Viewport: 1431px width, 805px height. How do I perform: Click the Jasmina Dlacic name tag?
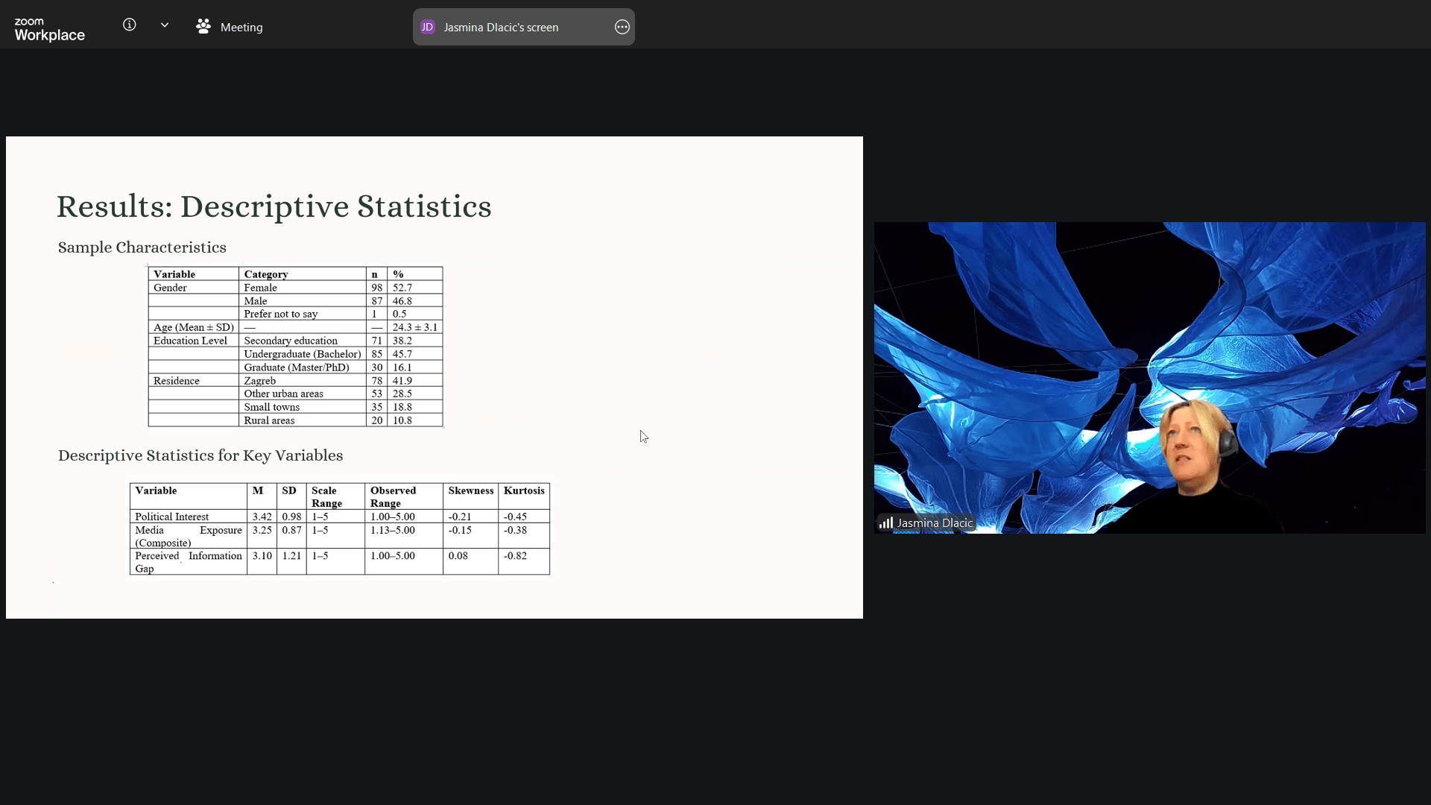[934, 523]
